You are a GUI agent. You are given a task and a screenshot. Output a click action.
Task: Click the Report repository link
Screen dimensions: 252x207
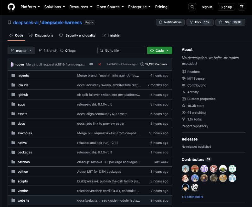tap(195, 126)
